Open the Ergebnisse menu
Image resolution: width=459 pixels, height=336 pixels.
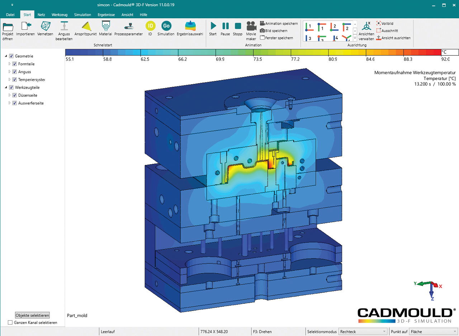tap(106, 15)
